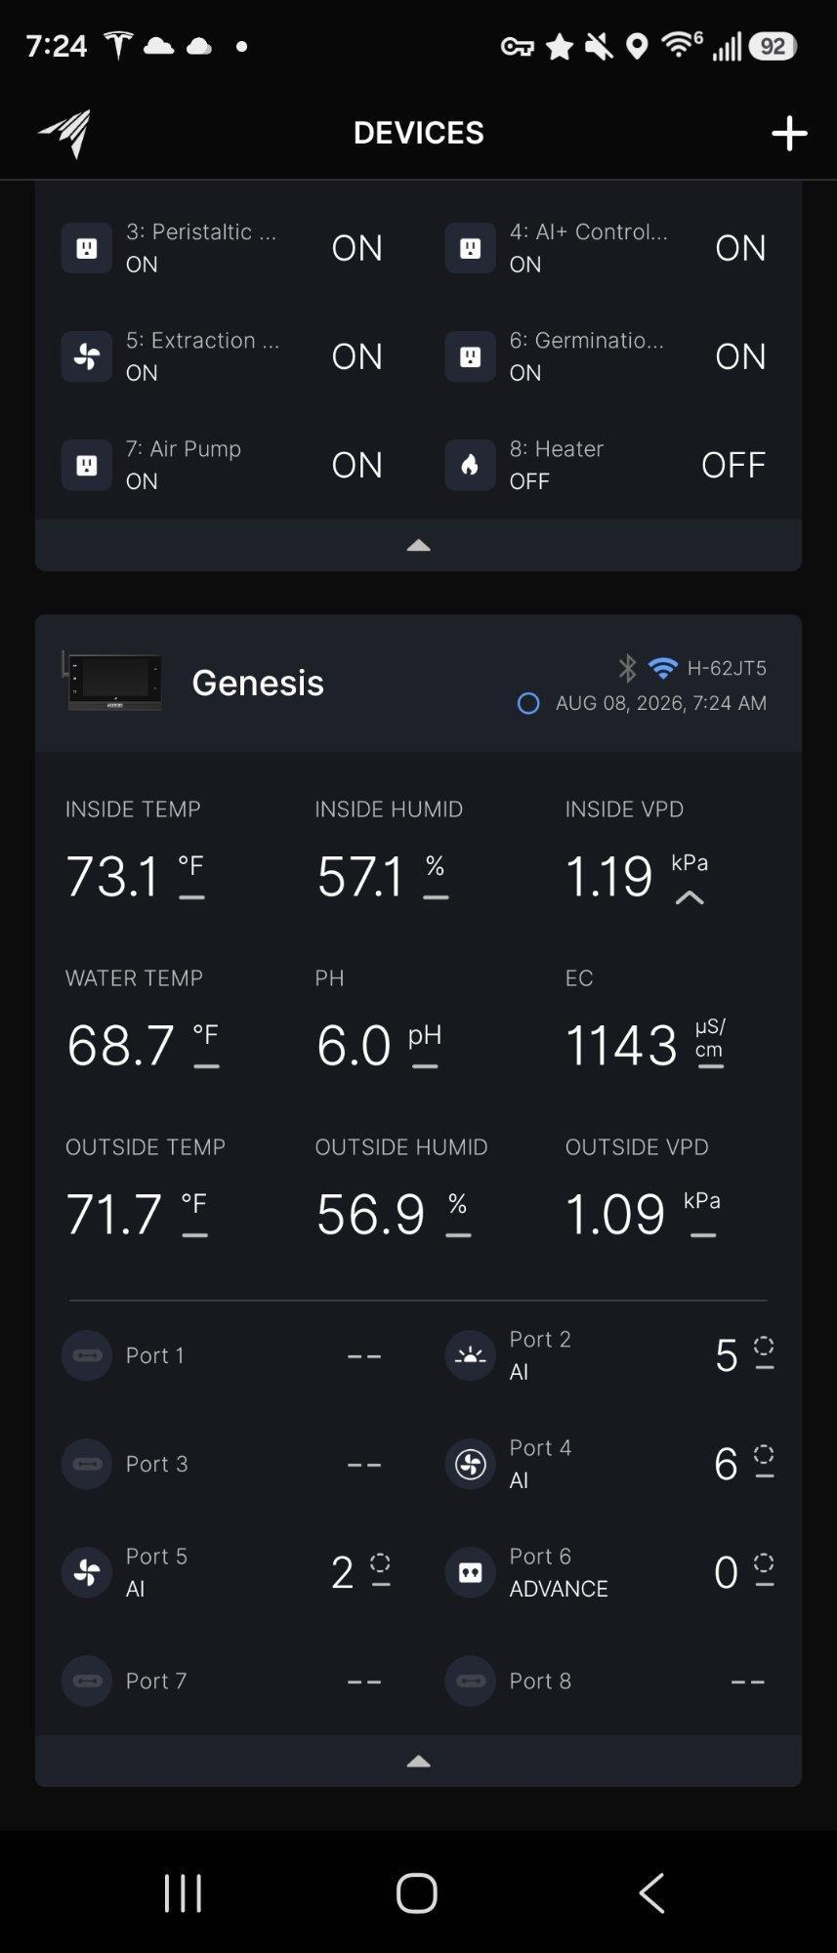Open the Genesis device header

tap(418, 683)
